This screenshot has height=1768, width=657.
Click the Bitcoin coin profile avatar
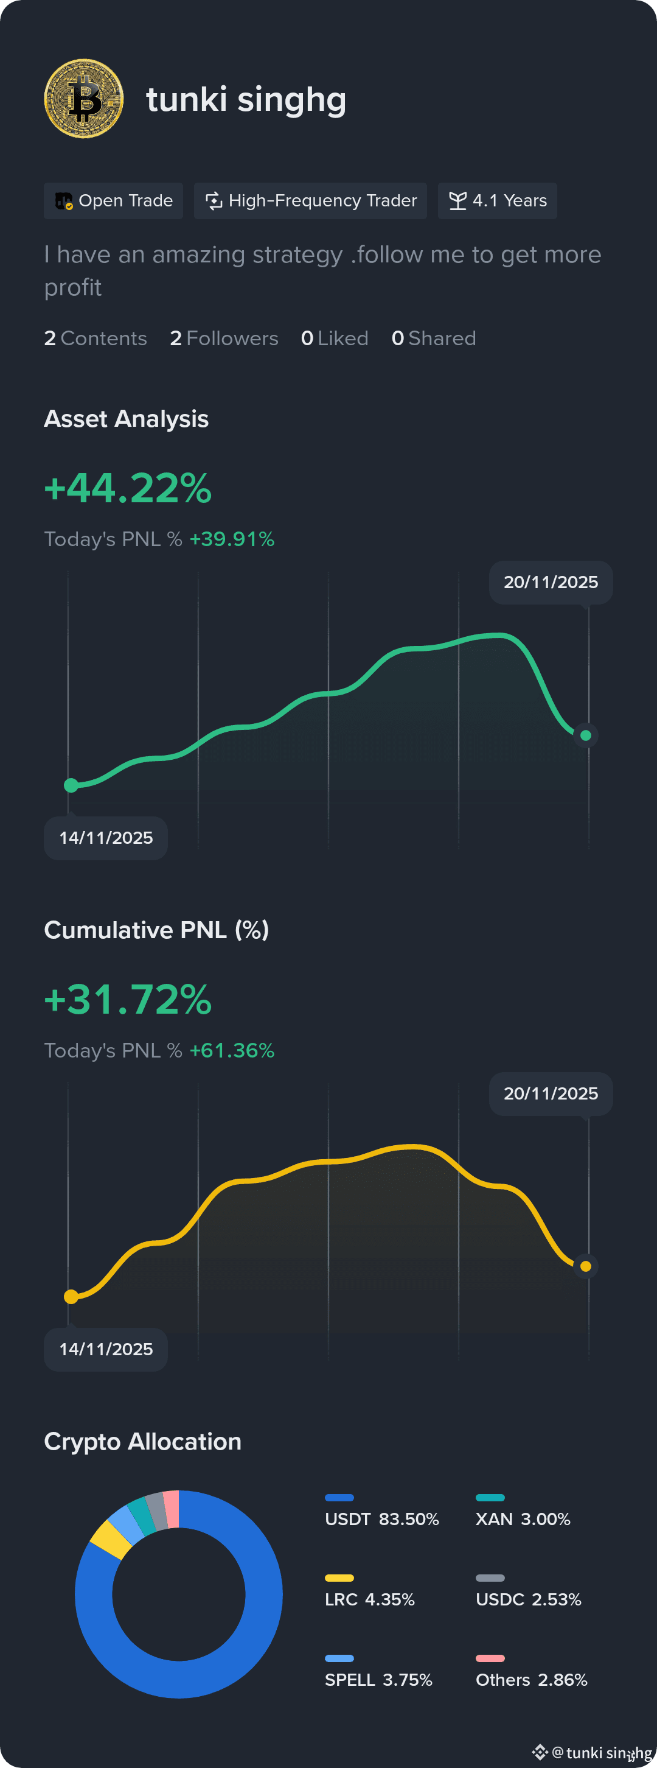[84, 99]
